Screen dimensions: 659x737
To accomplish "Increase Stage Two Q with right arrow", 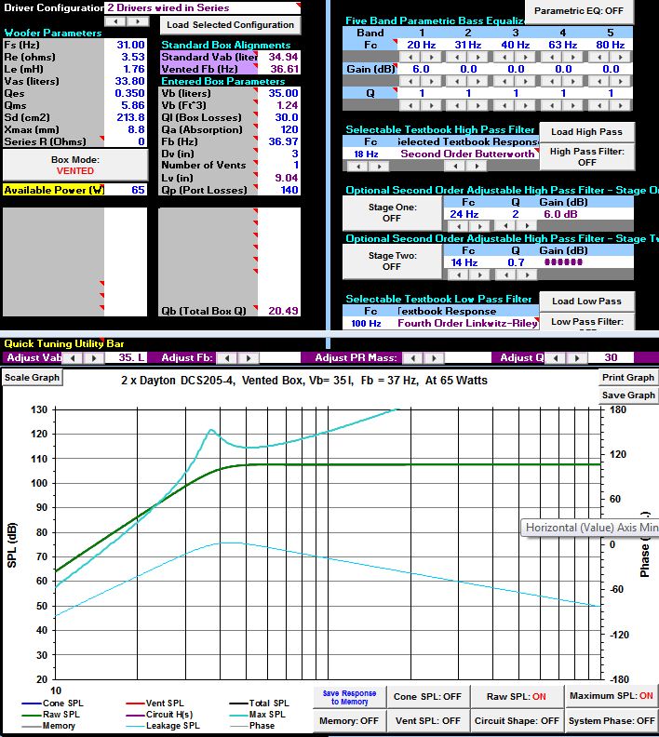I will [x=528, y=275].
